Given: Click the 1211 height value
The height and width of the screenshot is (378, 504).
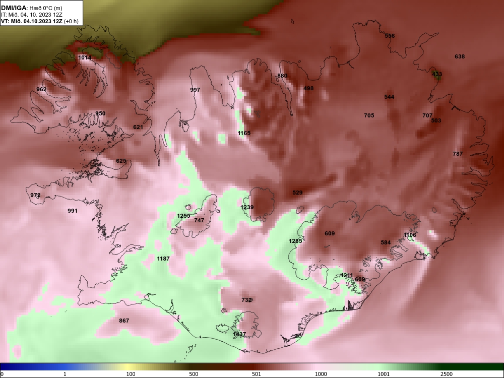Looking at the screenshot, I should 347,276.
